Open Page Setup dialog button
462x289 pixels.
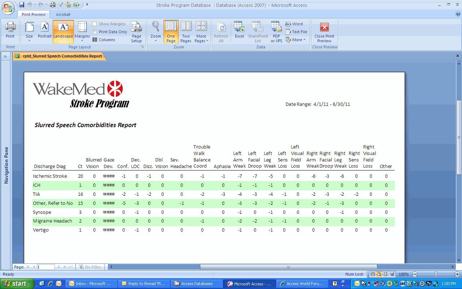point(136,32)
